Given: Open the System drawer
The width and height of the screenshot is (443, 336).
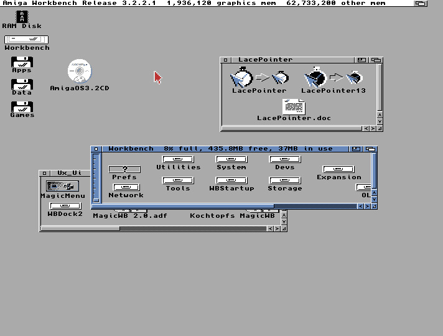Looking at the screenshot, I should [x=231, y=159].
